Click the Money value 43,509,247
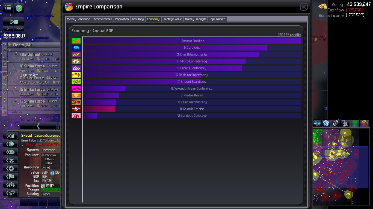The image size is (373, 209). tap(359, 4)
